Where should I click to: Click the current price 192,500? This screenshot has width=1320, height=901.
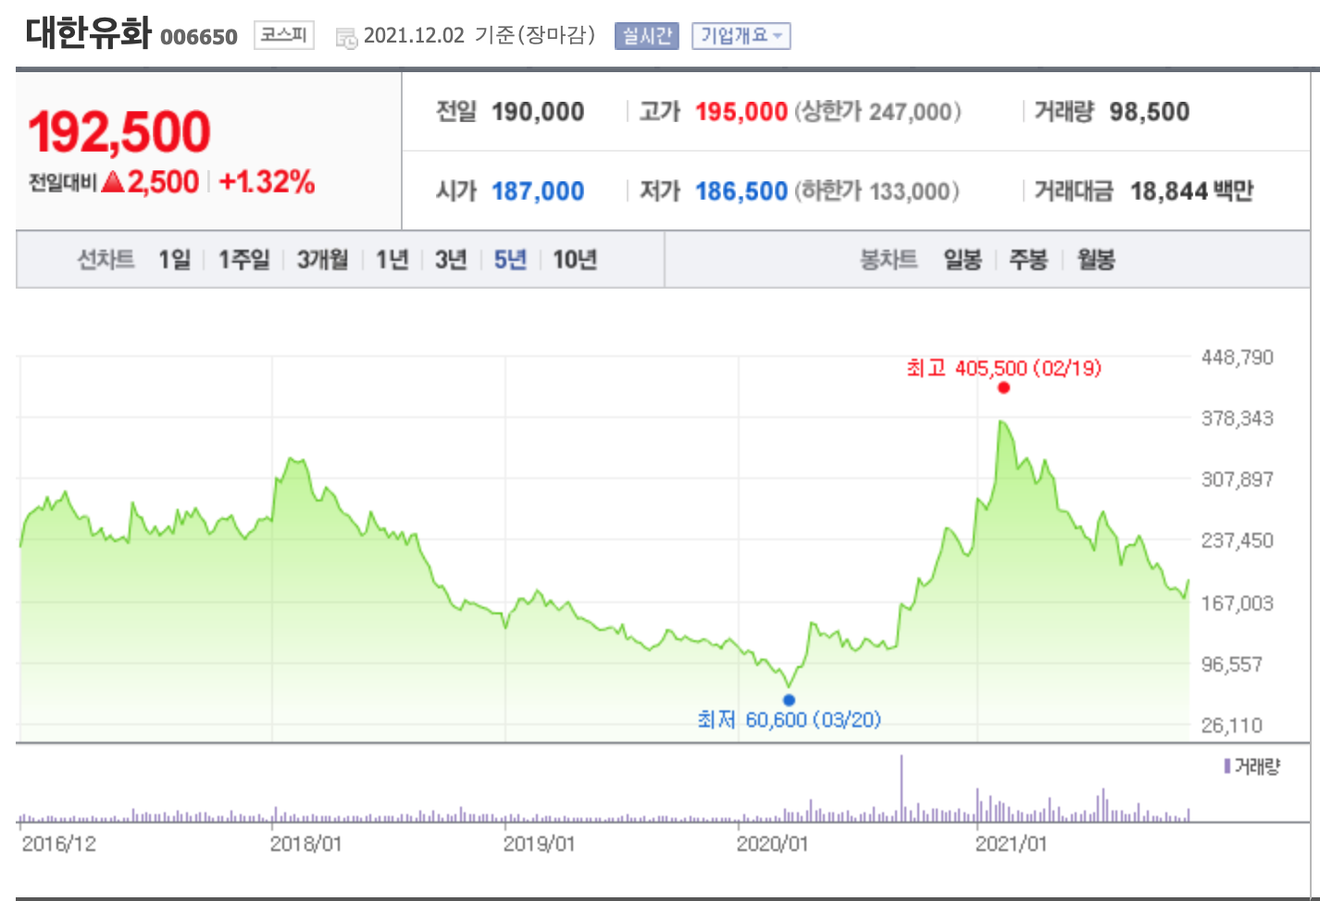pos(119,131)
